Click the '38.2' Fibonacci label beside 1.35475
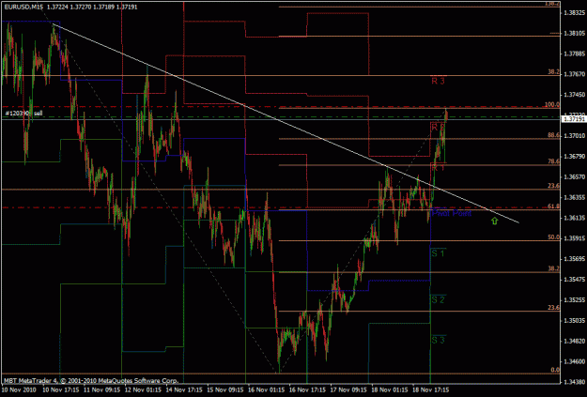 tap(554, 268)
